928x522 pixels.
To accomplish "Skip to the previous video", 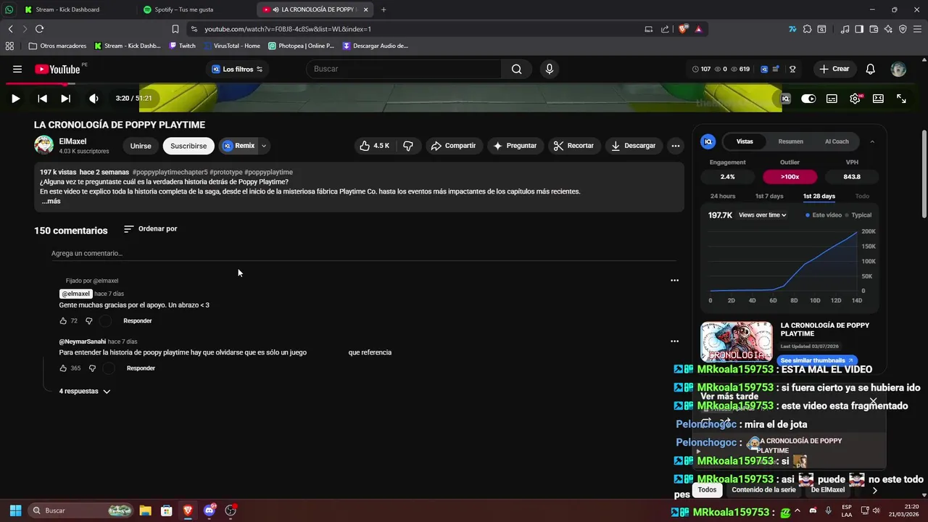I will pyautogui.click(x=43, y=99).
